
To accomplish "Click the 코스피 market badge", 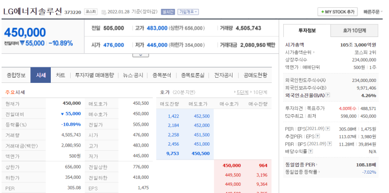I will [x=91, y=11].
